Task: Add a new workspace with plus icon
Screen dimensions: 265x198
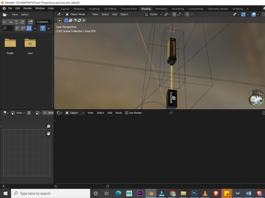Action: tap(248, 9)
